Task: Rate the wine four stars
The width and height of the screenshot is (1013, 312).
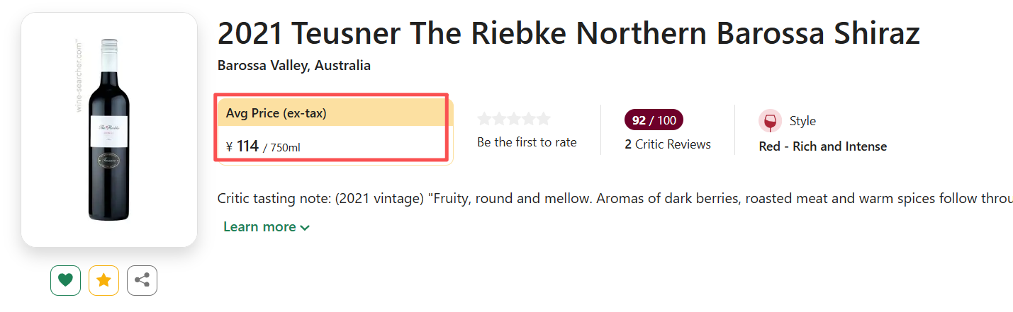Action: 529,119
